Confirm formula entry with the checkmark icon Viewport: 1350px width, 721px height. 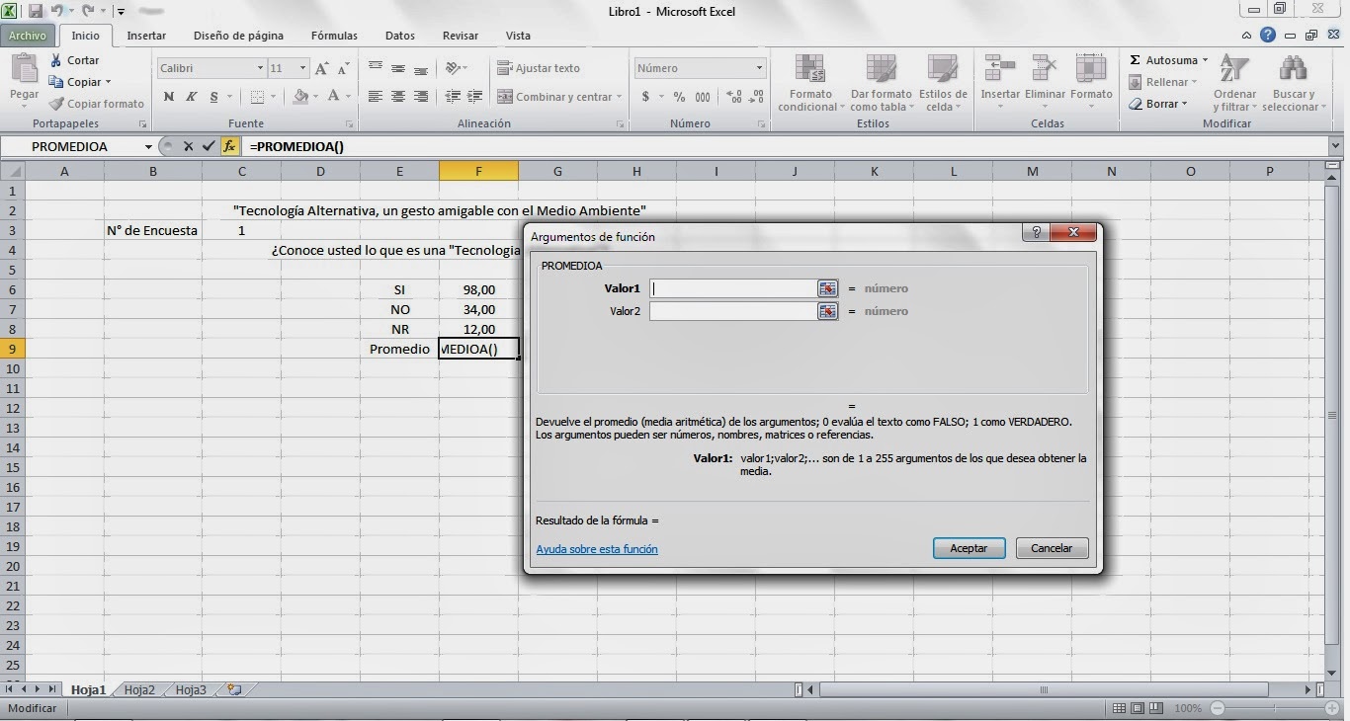coord(209,146)
